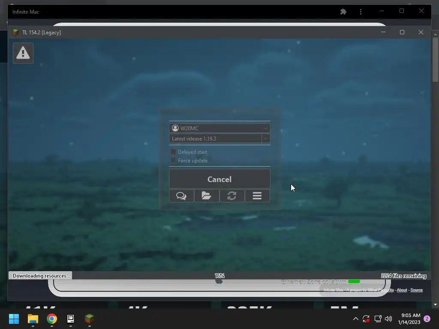Close the TL 154.2 launcher window
The image size is (439, 329).
point(421,32)
